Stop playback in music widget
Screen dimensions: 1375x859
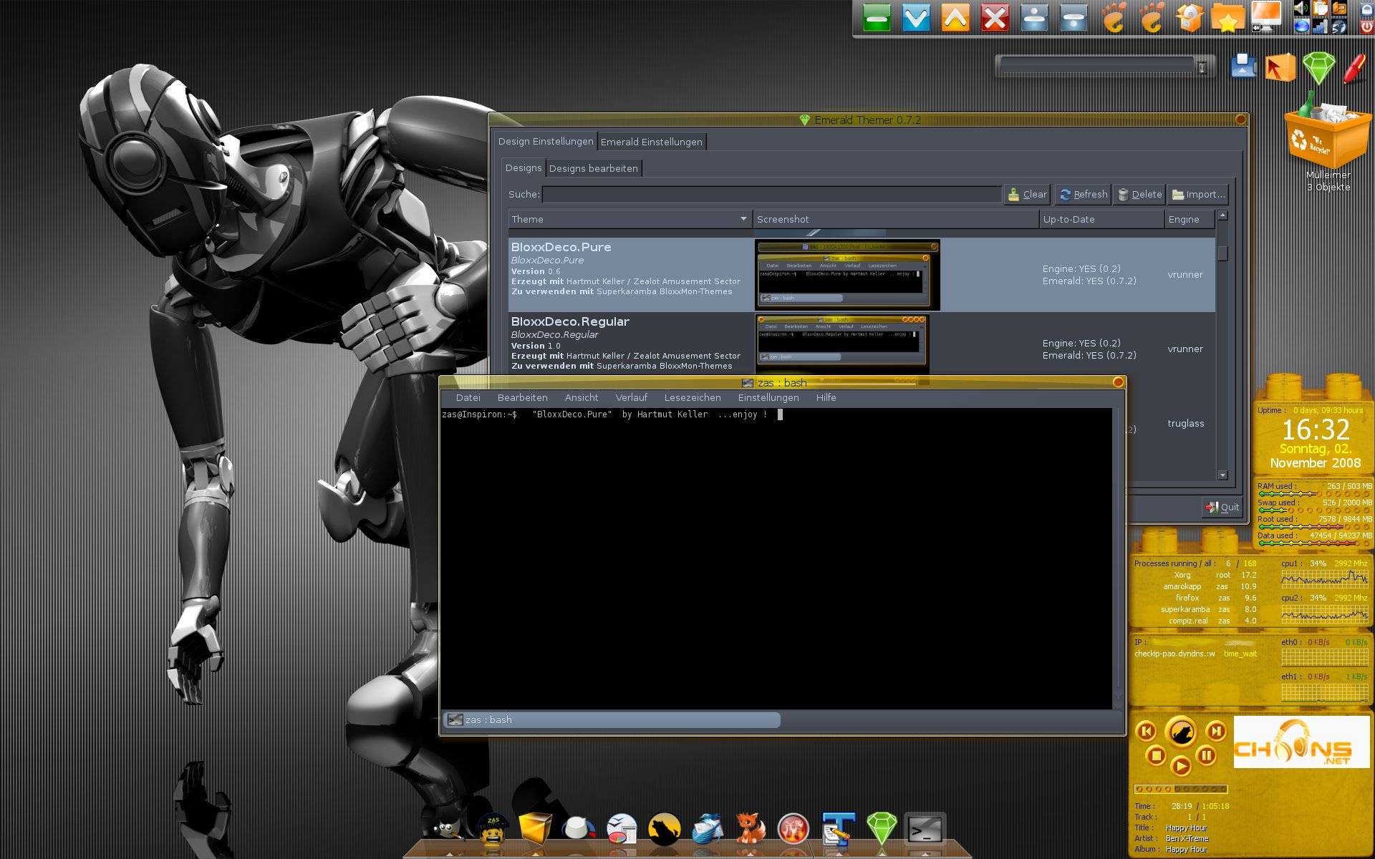pos(1155,755)
